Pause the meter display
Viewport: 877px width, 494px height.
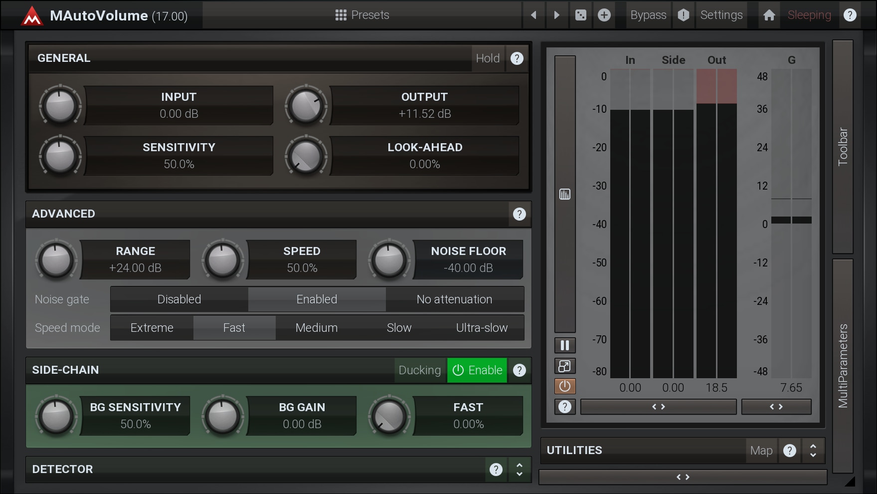(x=564, y=345)
